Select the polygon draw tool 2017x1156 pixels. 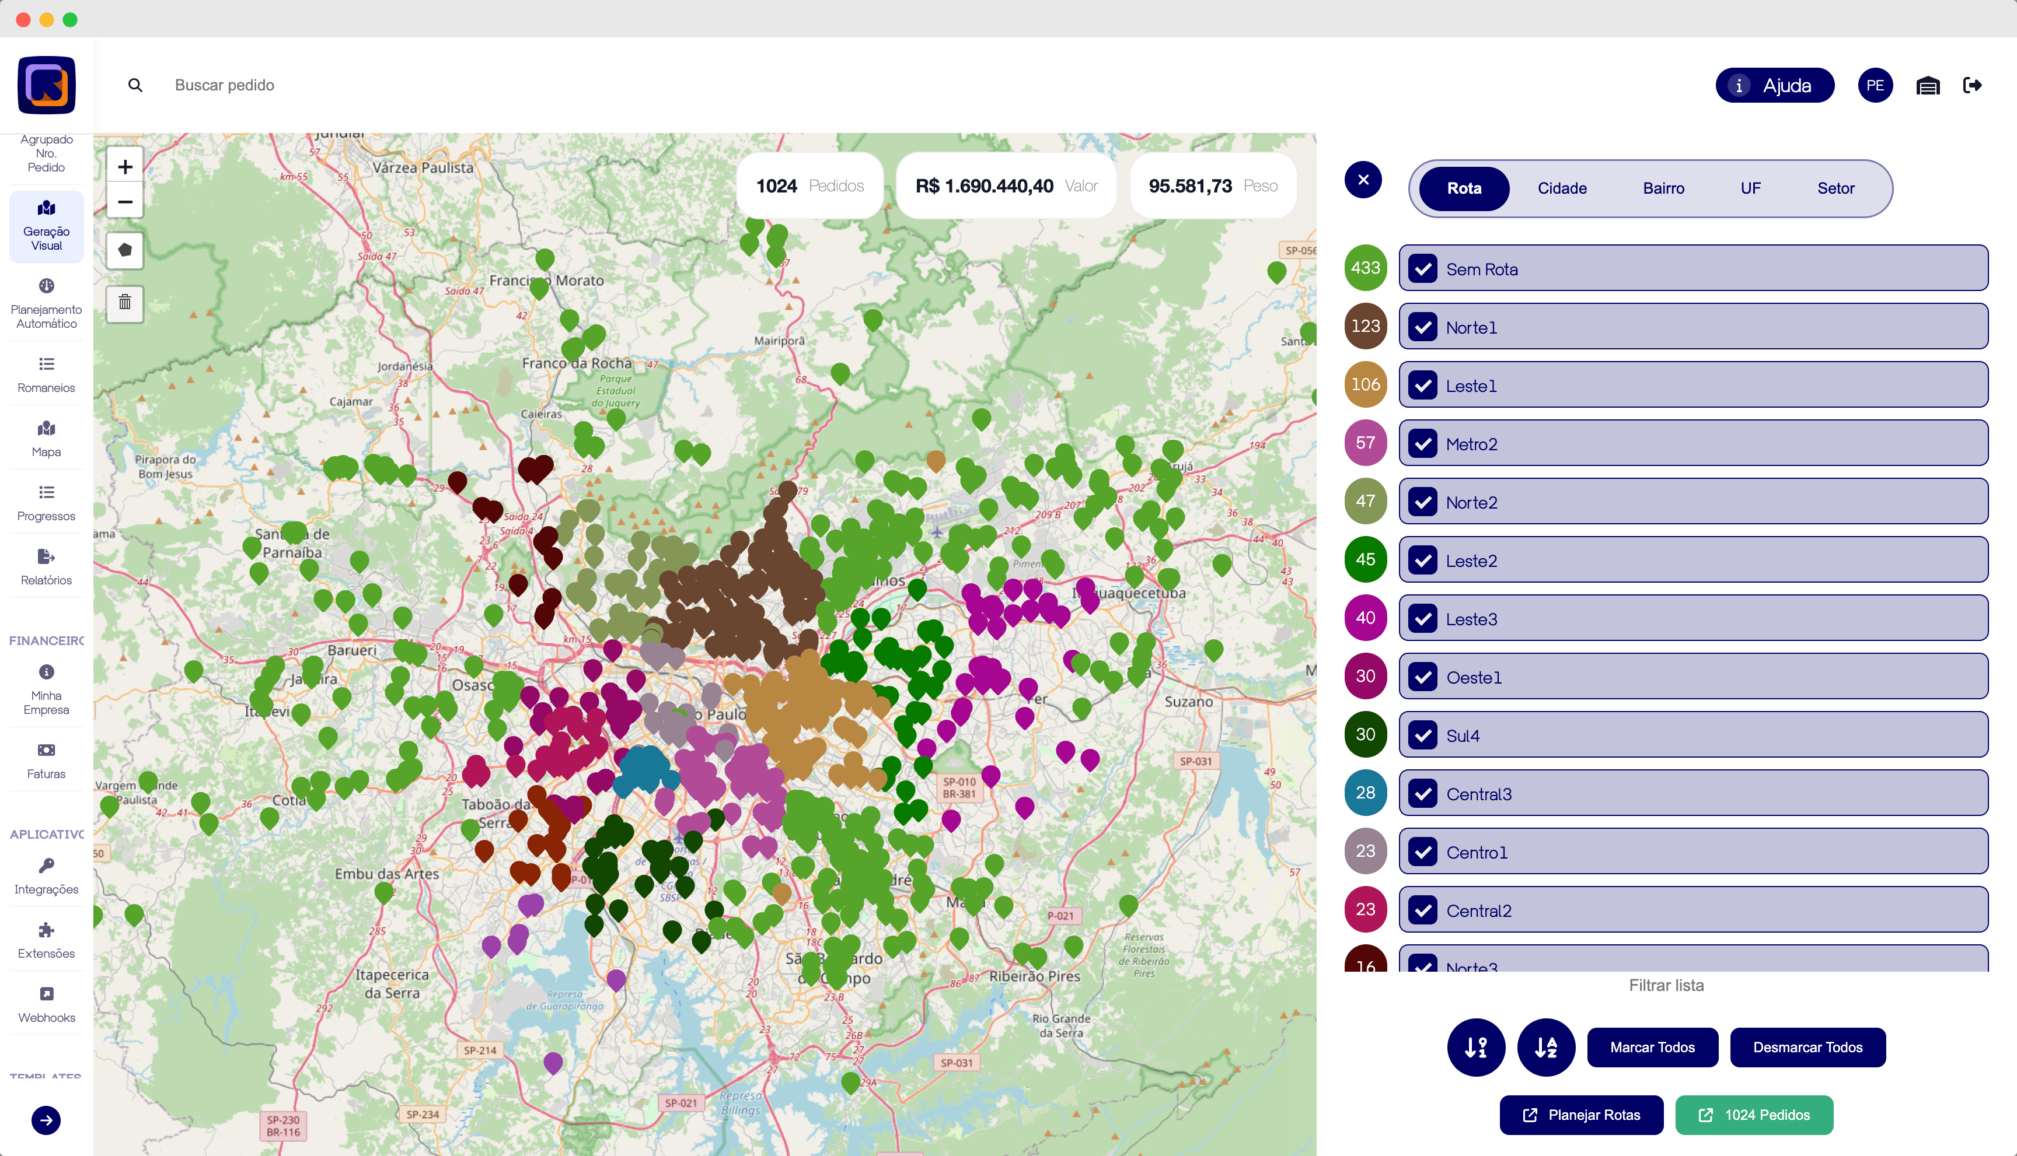125,250
